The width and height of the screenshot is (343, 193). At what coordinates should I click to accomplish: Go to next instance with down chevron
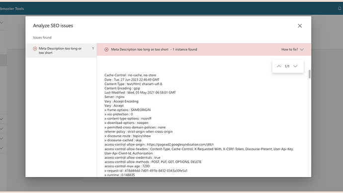tap(295, 66)
